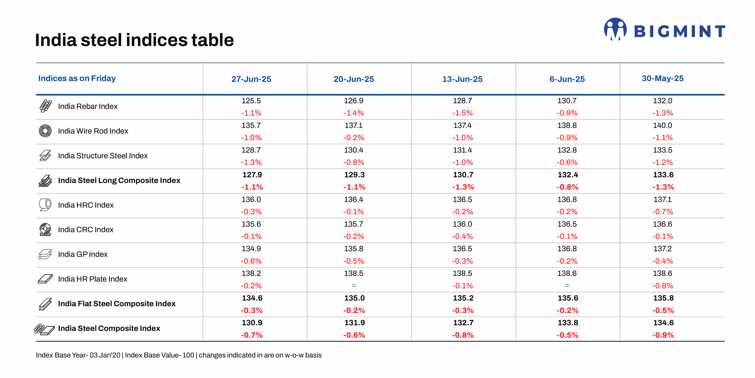Open India Steel Composite Index label
This screenshot has width=755, height=378.
(x=109, y=328)
